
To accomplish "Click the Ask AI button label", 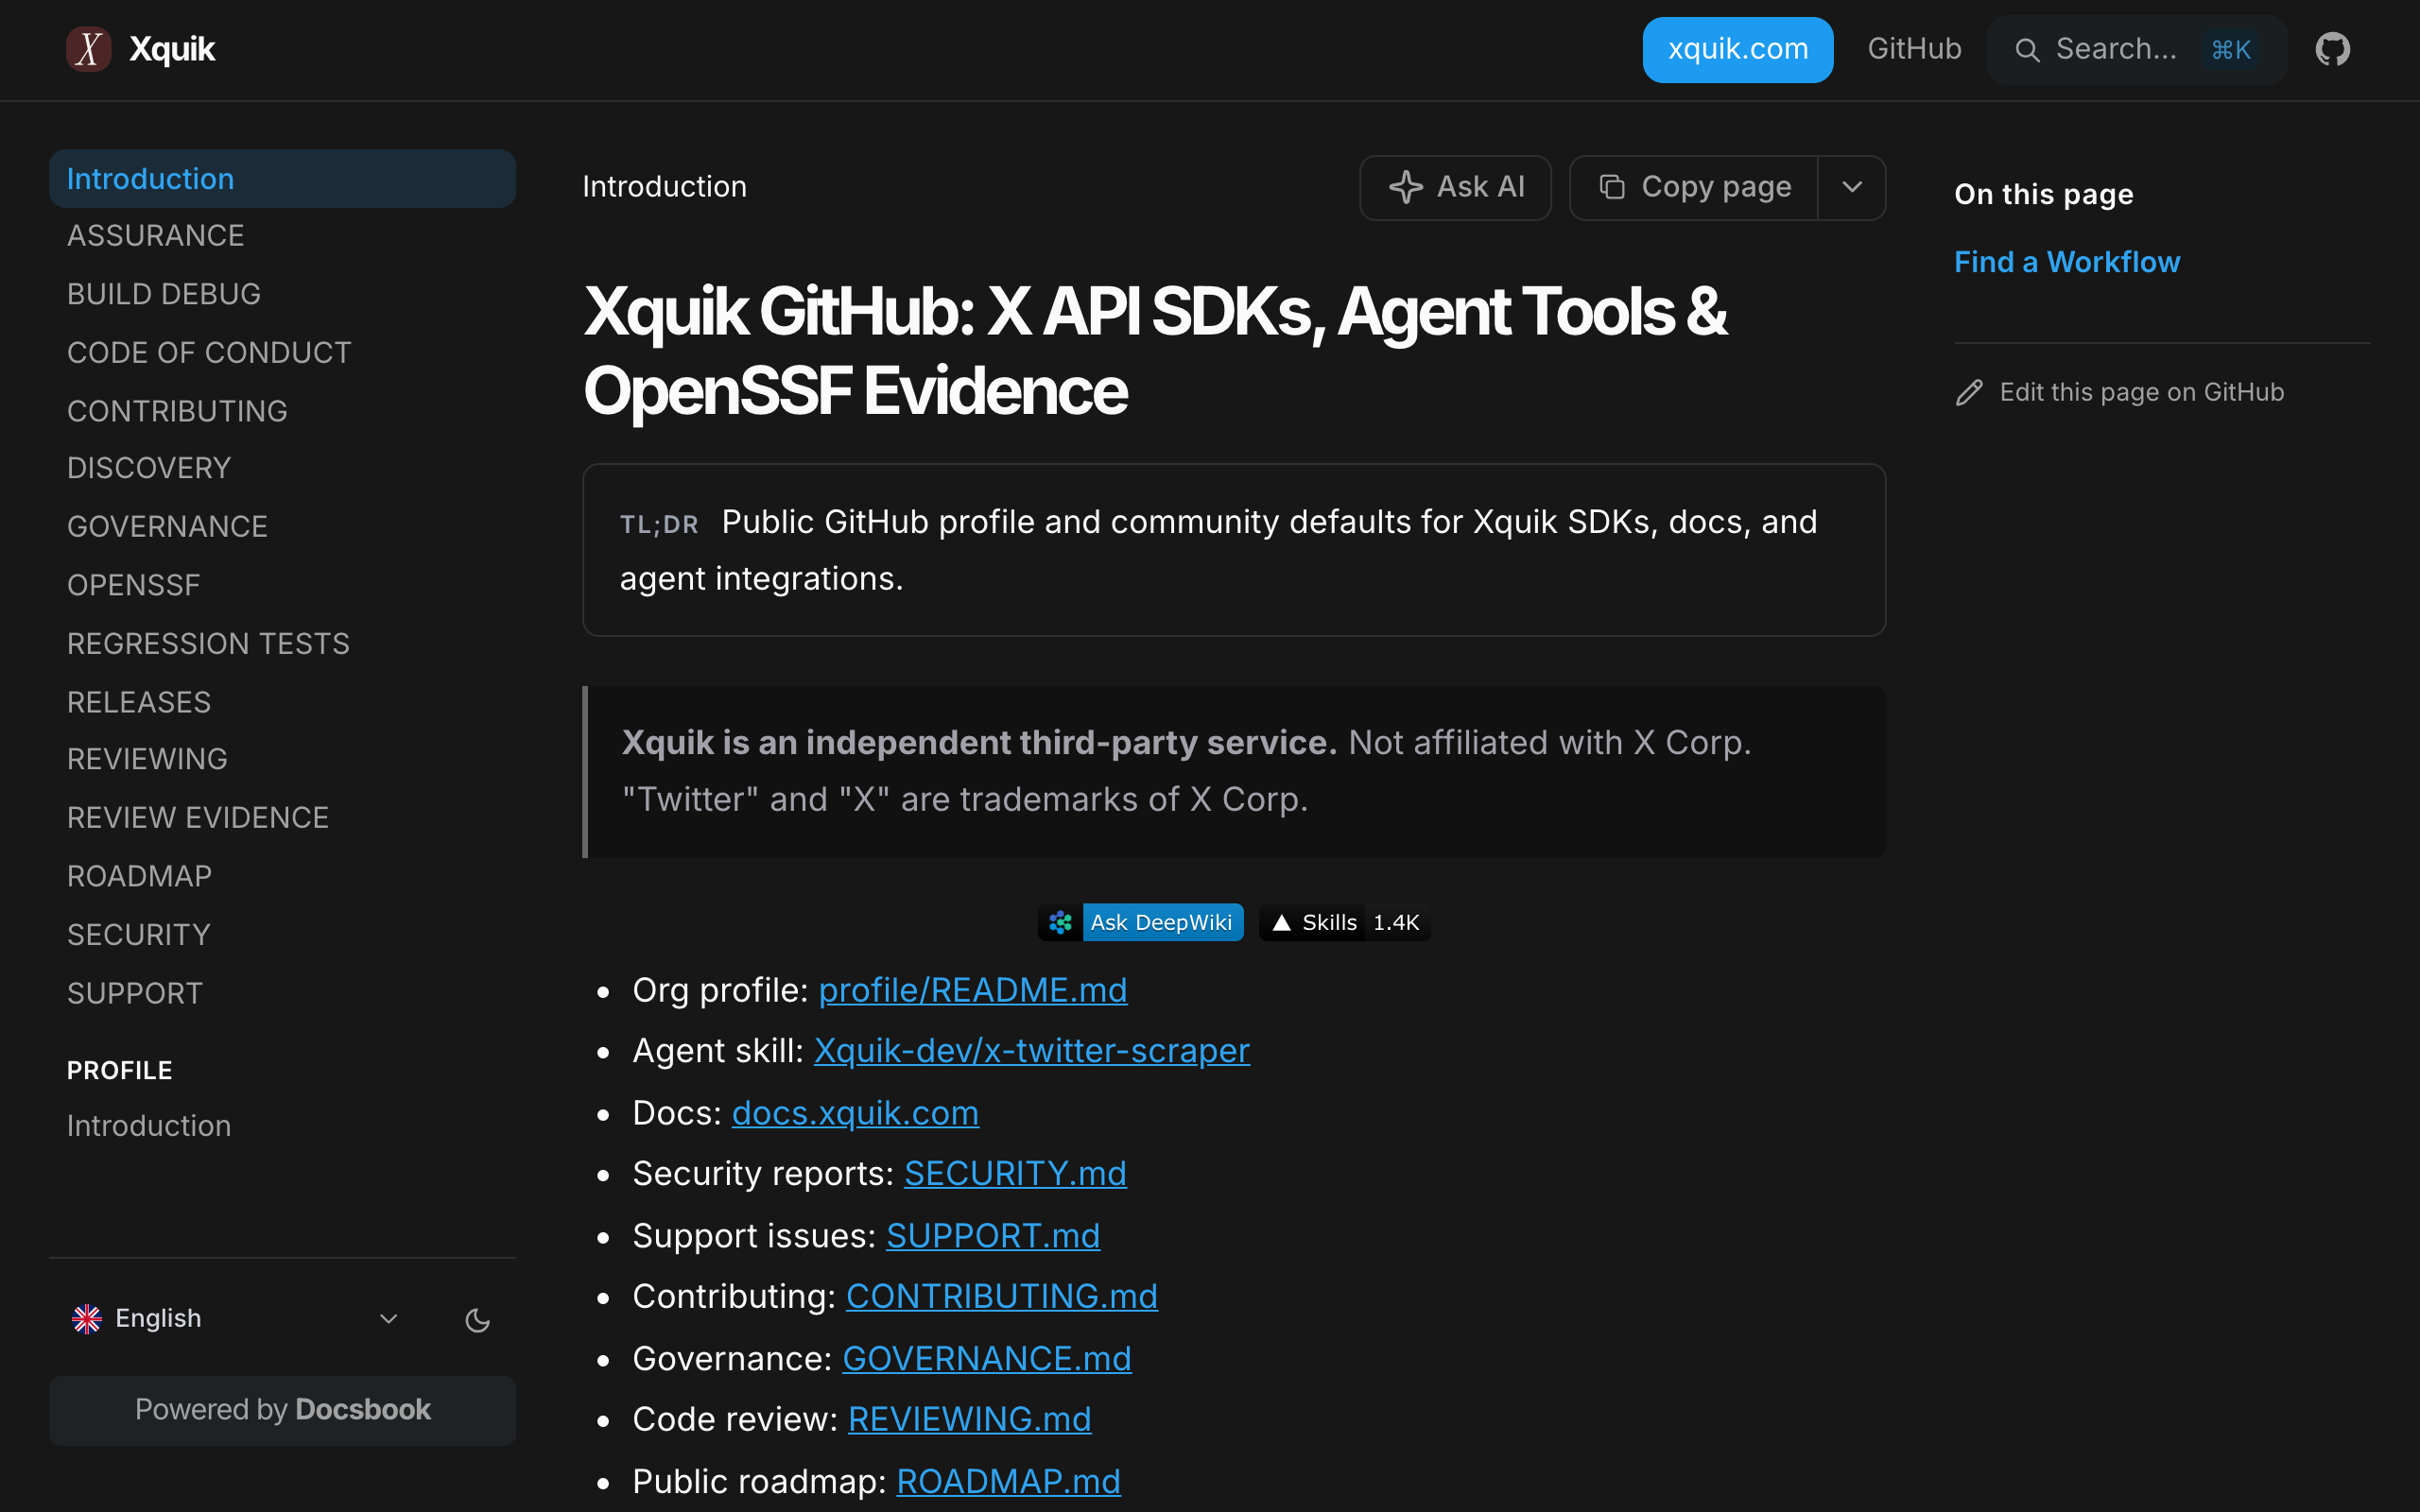I will coord(1480,187).
